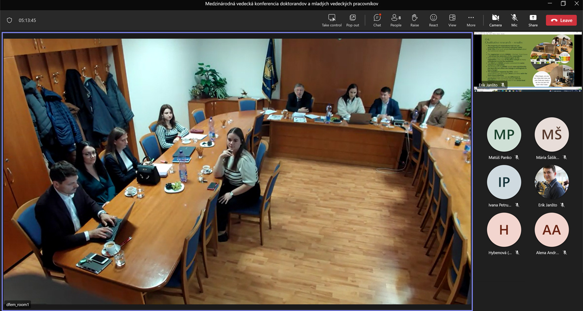The image size is (583, 311).
Task: Click the shield security icon
Action: [x=9, y=20]
